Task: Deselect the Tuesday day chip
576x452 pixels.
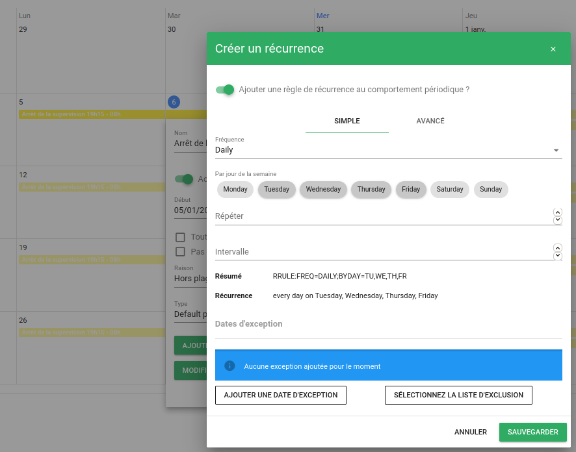Action: pyautogui.click(x=276, y=190)
